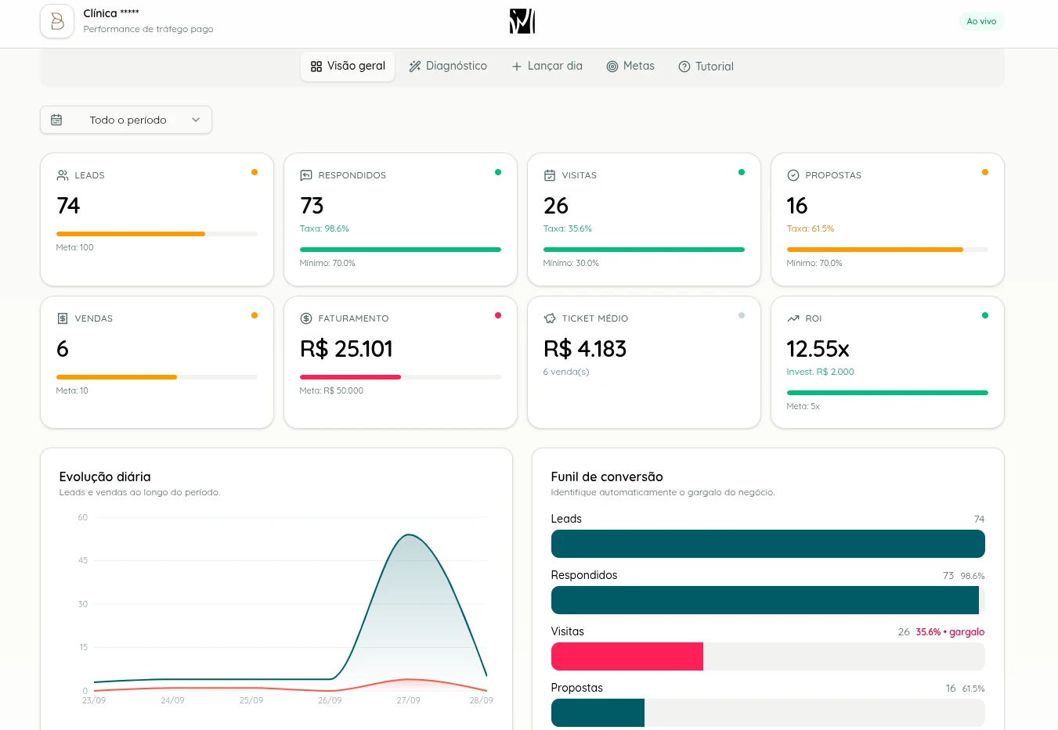
Task: Click the red Visitas funnel bar
Action: [627, 656]
